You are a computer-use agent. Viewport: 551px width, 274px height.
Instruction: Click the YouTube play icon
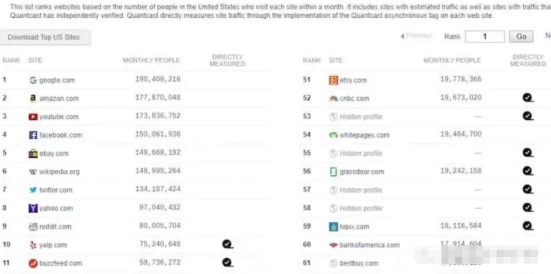point(33,117)
